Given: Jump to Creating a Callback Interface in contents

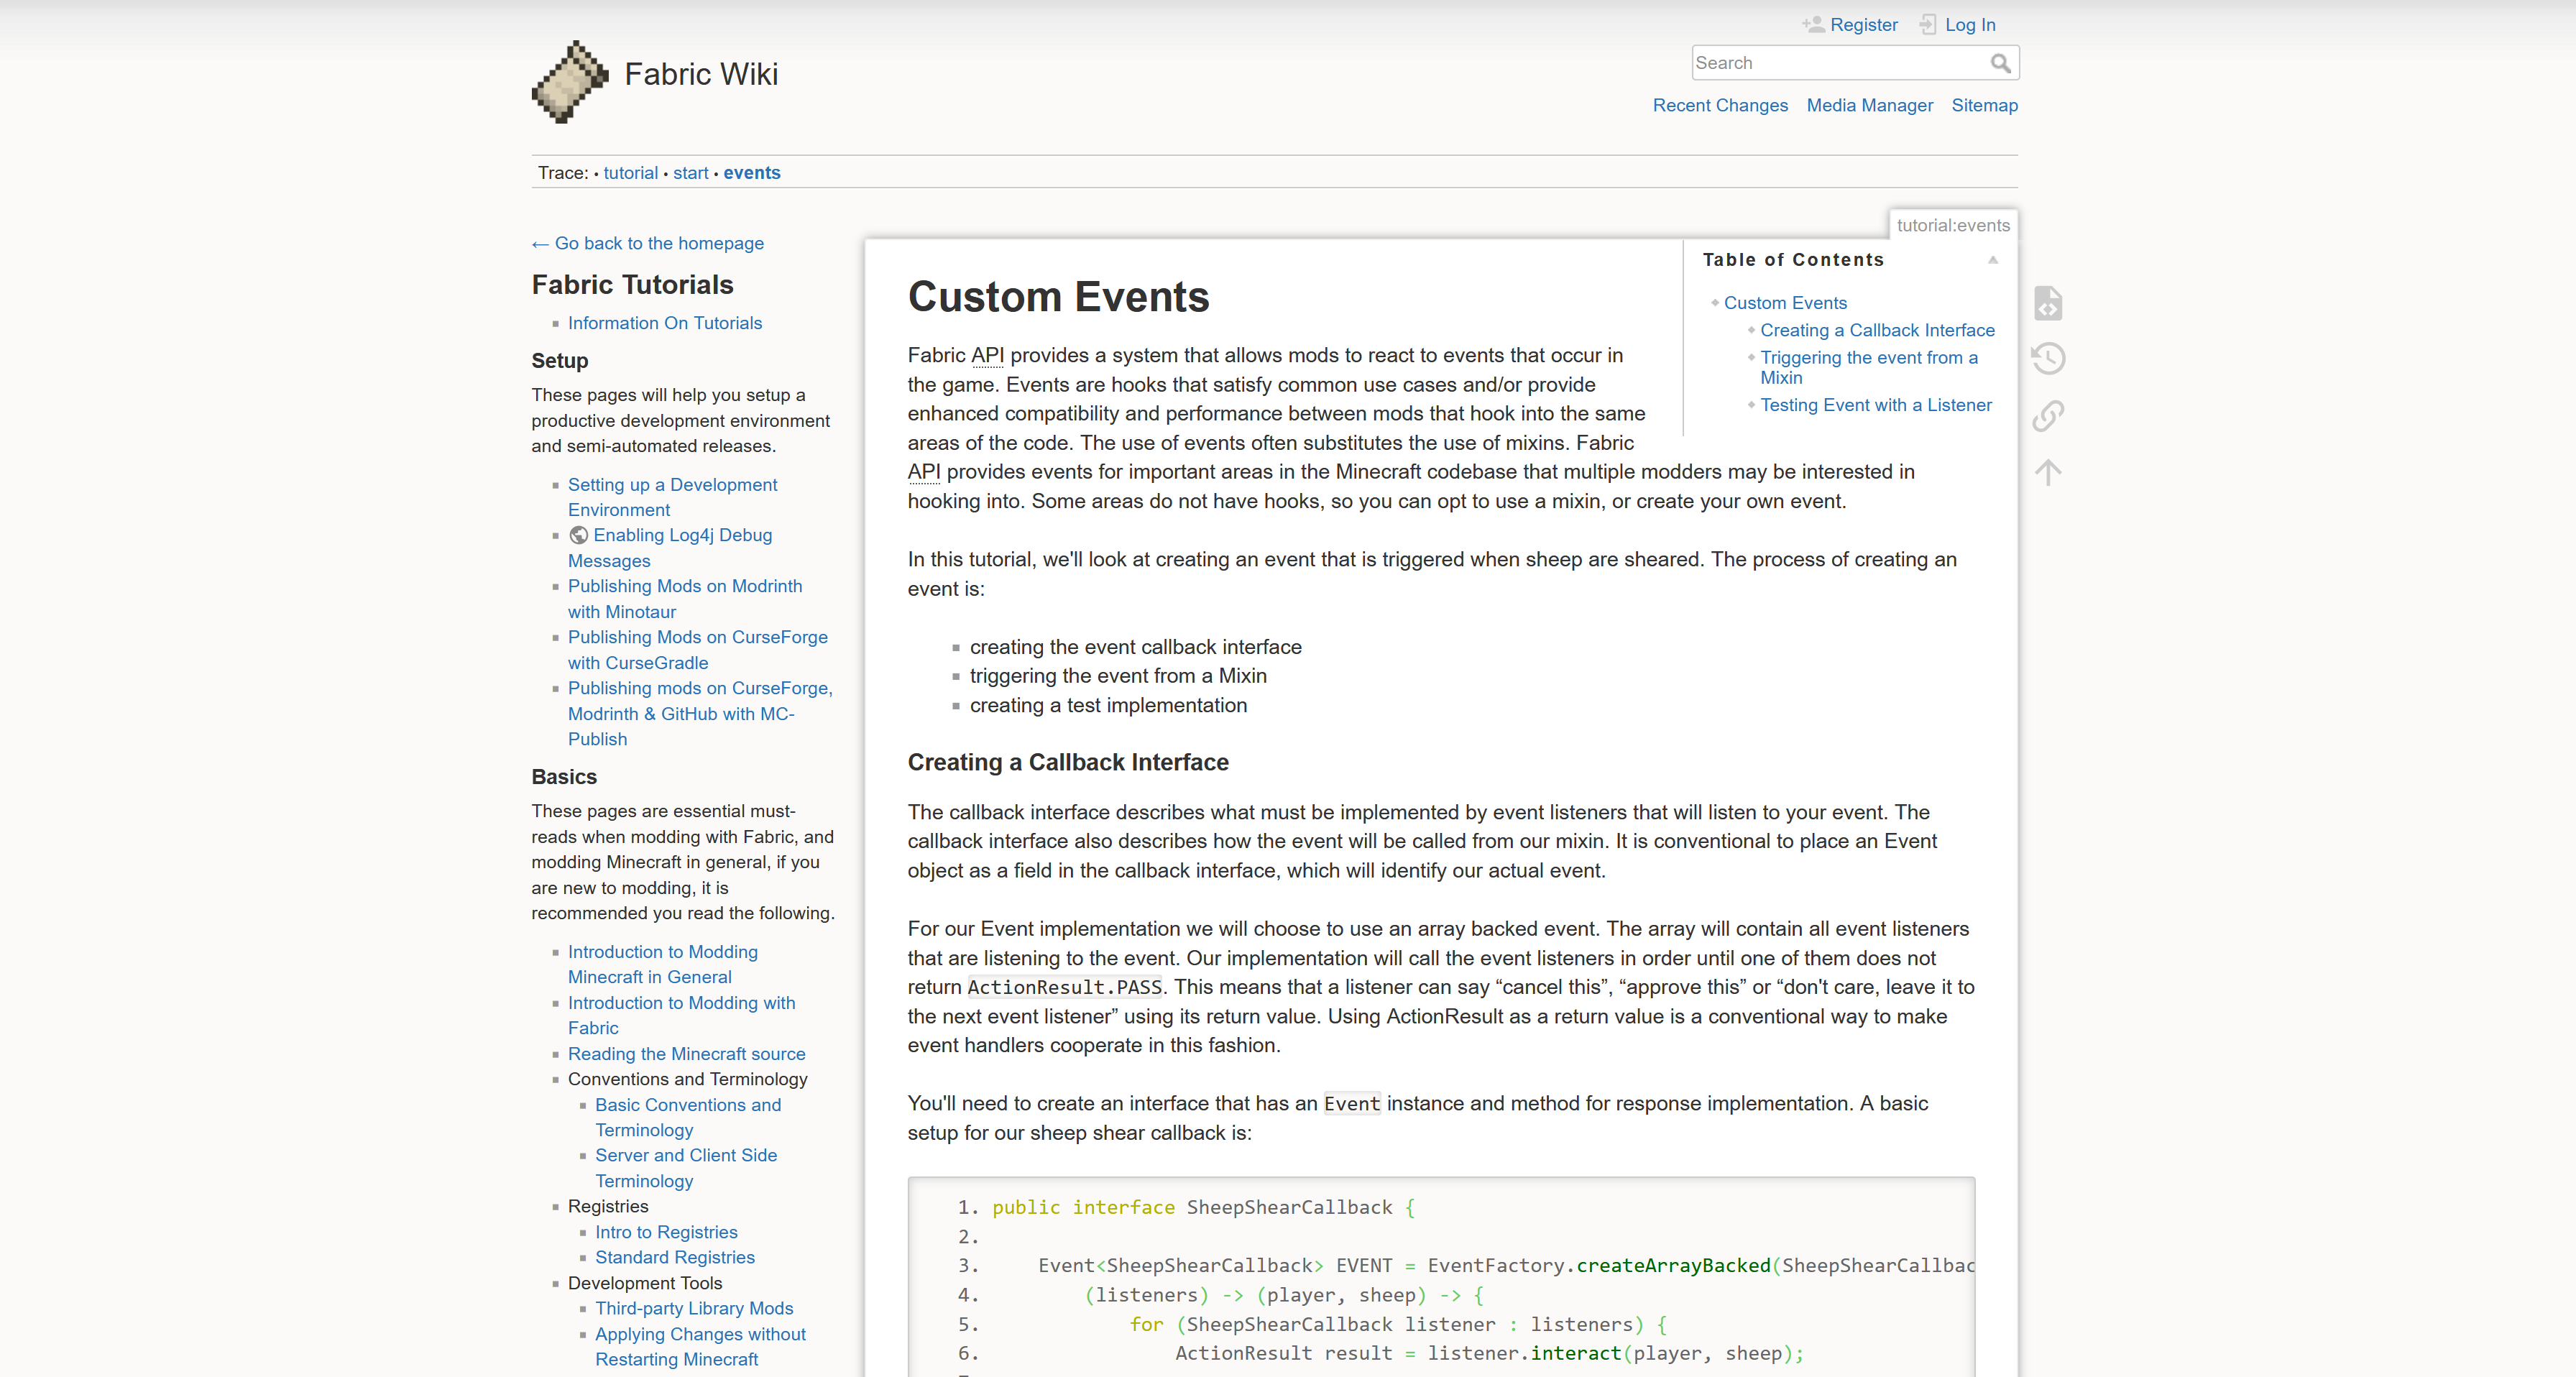Looking at the screenshot, I should (x=1877, y=330).
